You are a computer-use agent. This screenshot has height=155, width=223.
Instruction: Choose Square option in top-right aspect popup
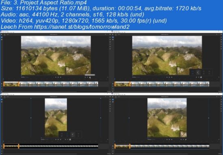click(x=204, y=72)
